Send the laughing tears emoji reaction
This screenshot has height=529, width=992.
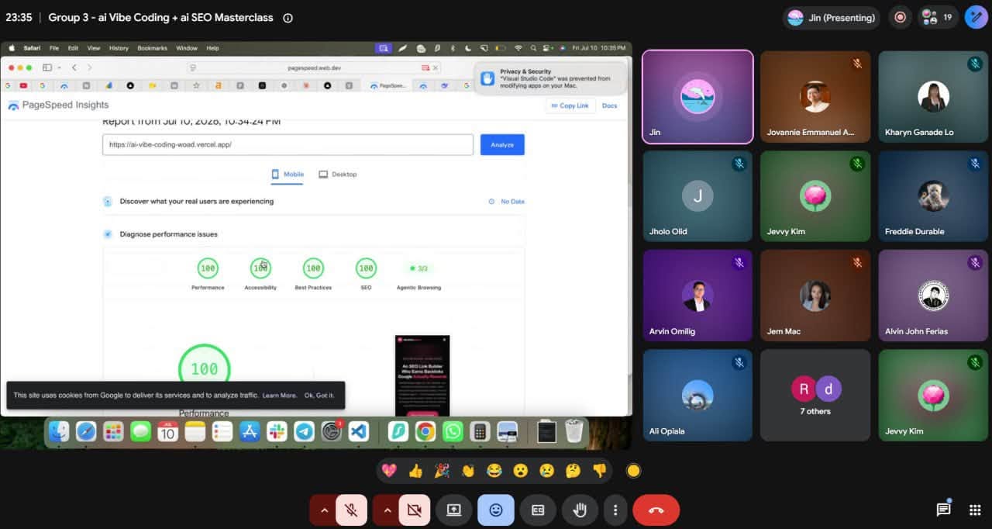pos(494,470)
